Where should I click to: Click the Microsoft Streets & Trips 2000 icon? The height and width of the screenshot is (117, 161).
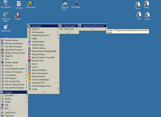(x=29, y=57)
